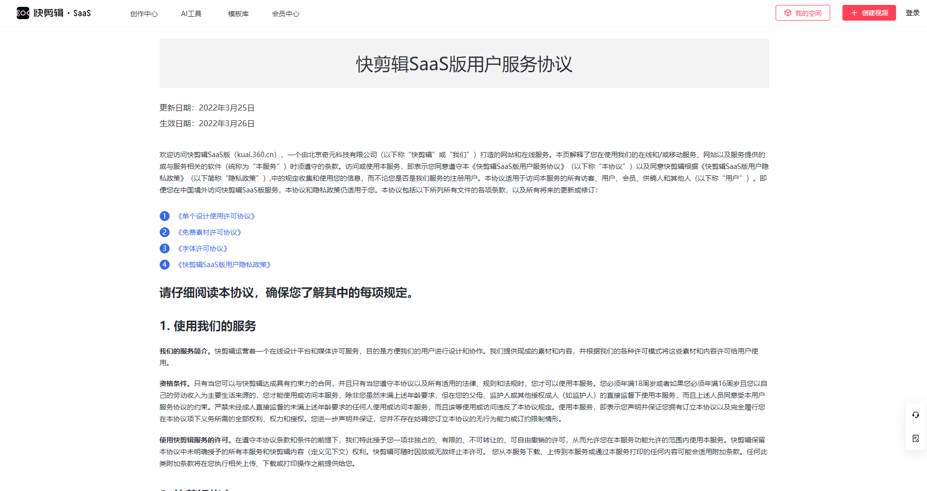Viewport: 927px width, 491px height.
Task: Click the heading 1. 使用我们的服务
Action: click(x=208, y=326)
